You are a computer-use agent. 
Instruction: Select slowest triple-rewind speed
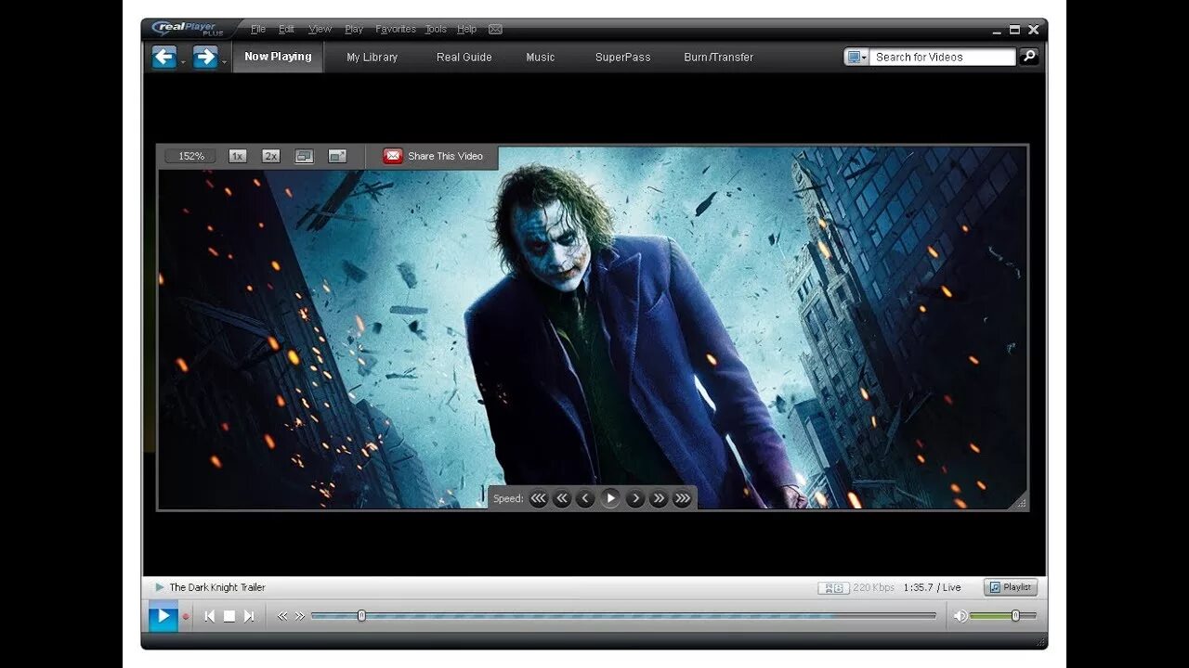pos(539,498)
